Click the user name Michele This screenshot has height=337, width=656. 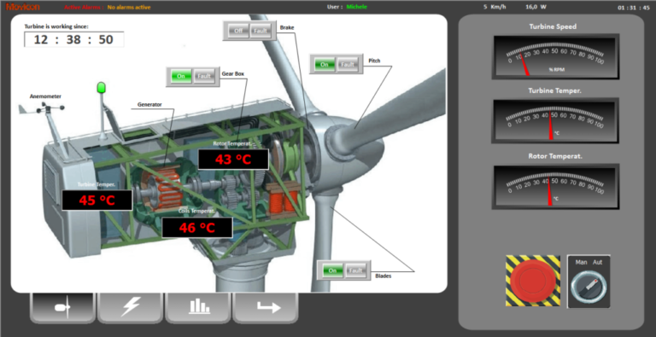pos(356,7)
